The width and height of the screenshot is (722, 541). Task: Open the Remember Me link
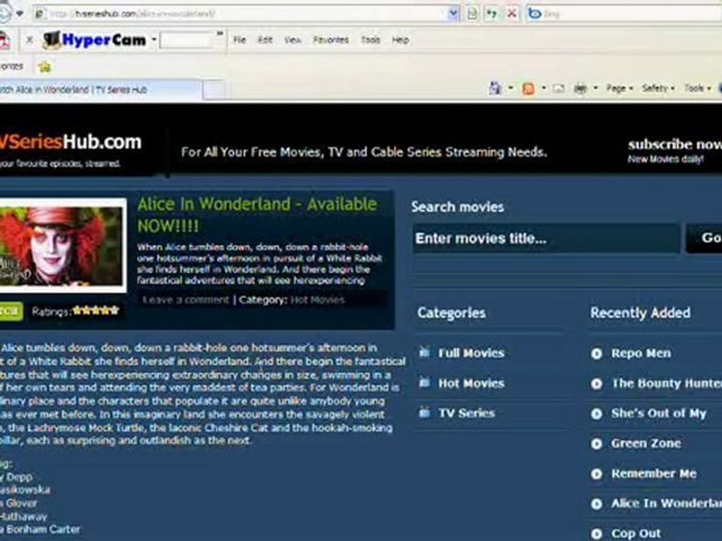654,473
